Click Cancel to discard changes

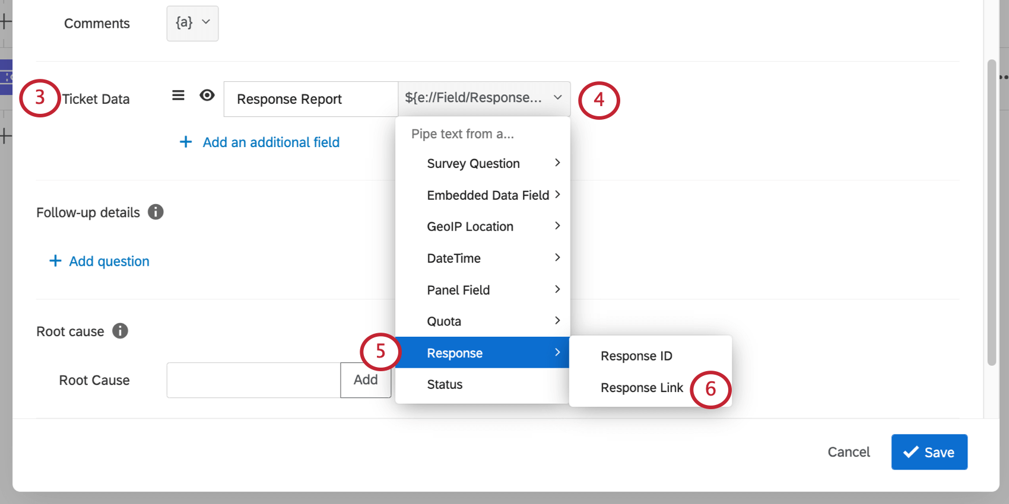[849, 452]
